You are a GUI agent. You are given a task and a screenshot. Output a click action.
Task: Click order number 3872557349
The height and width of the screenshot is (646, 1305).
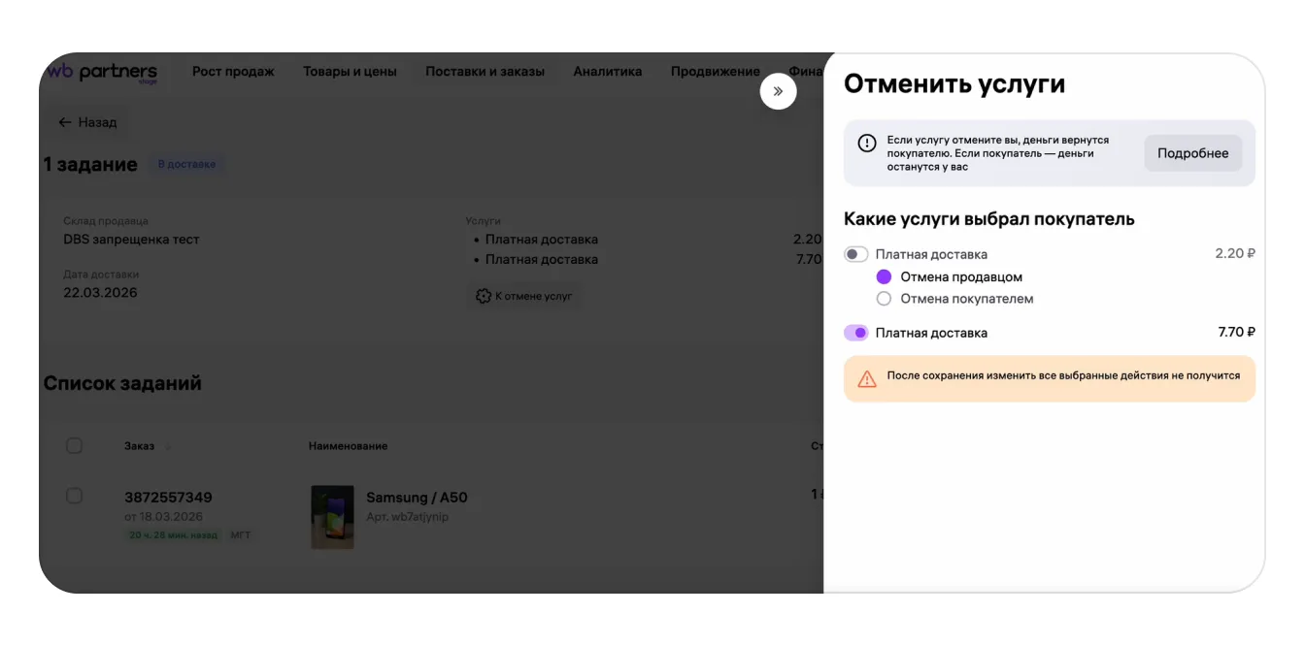[x=168, y=498]
